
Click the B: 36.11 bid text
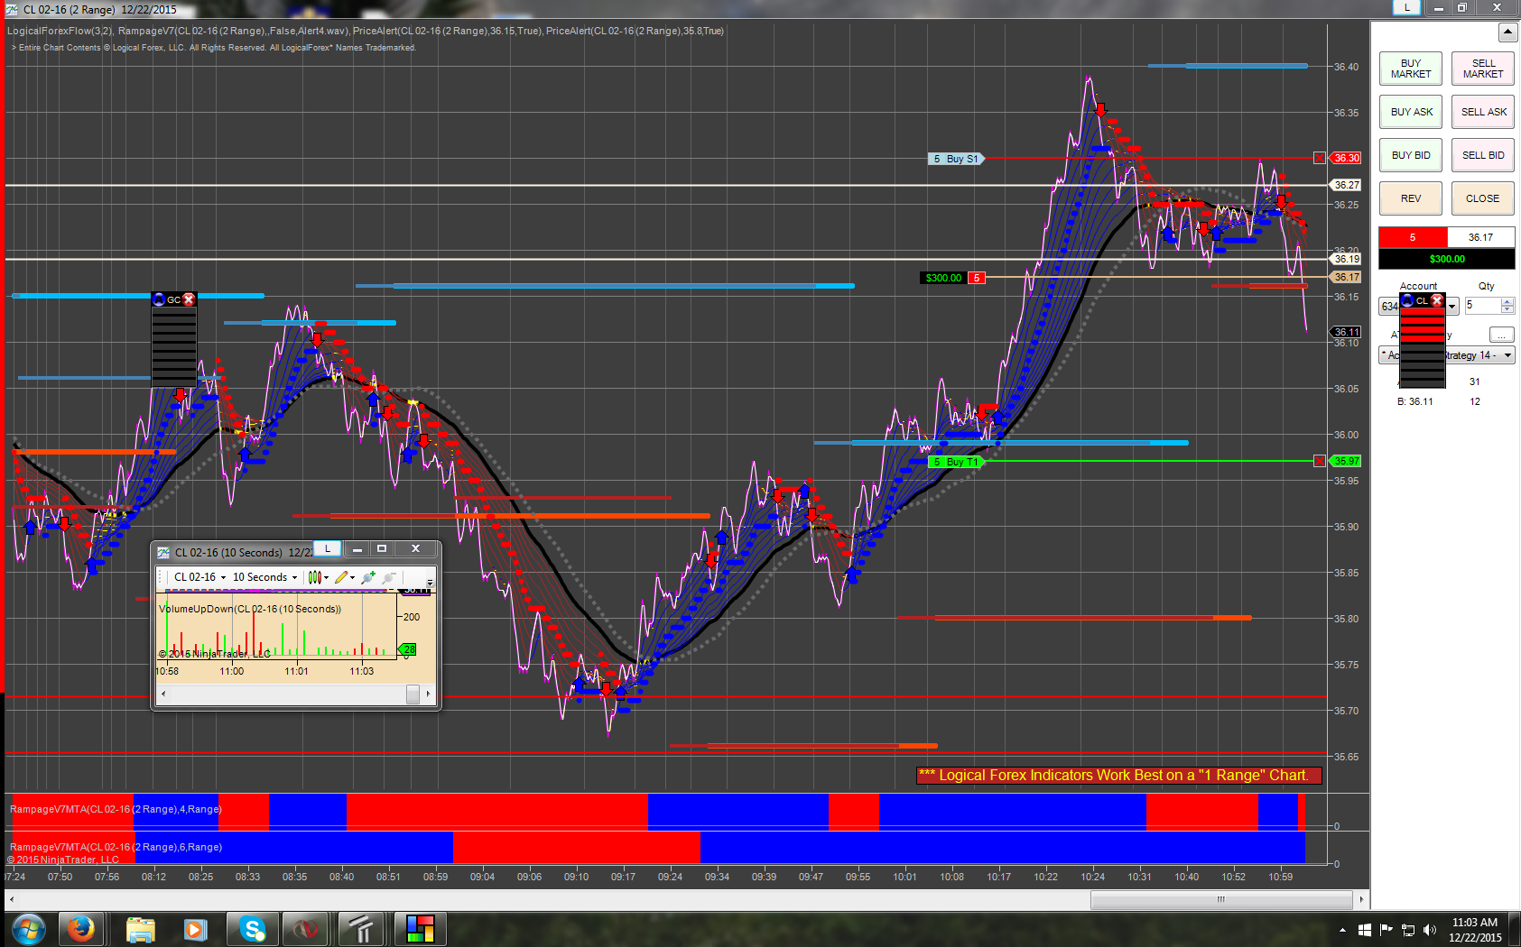[x=1415, y=401]
